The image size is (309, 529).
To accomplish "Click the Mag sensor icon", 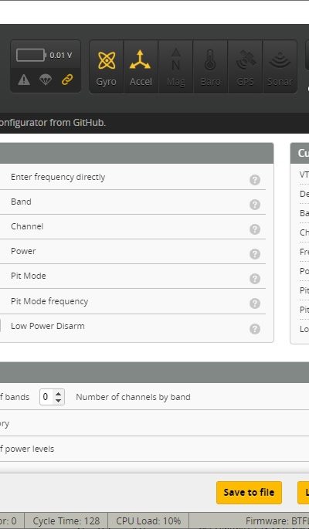I will (175, 66).
